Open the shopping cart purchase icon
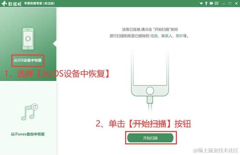 click(x=201, y=3)
